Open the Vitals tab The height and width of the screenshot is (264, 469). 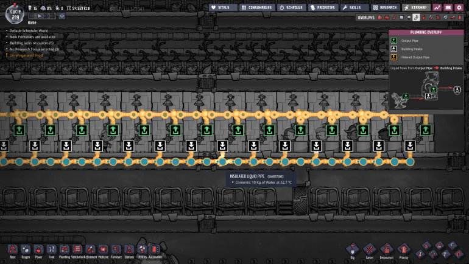click(x=223, y=7)
